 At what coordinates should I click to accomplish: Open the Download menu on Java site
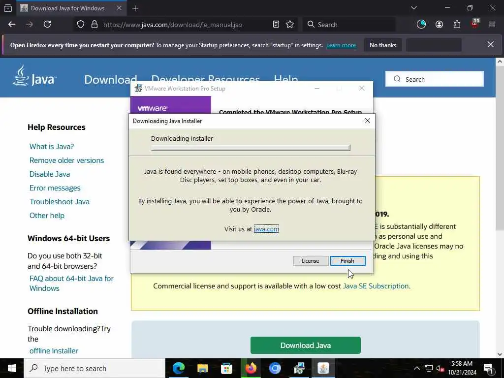tap(111, 79)
